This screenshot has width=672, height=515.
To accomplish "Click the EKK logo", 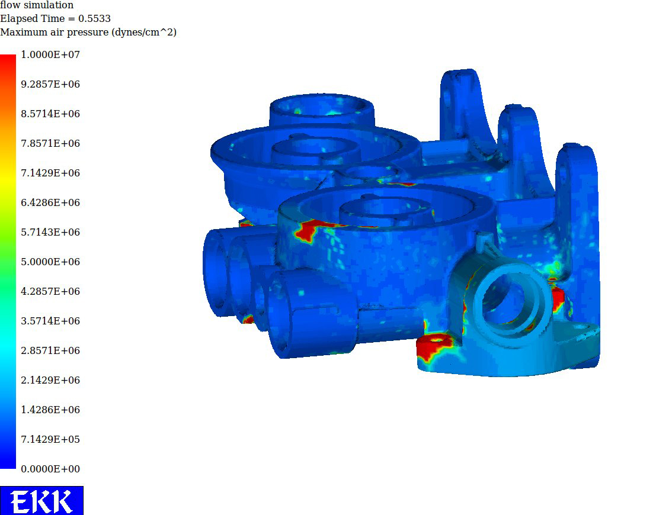I will [41, 500].
